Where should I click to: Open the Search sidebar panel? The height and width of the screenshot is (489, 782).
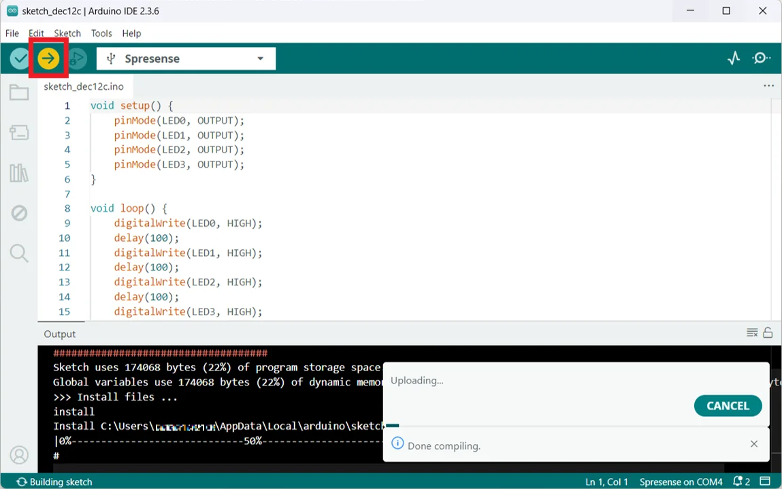[19, 253]
